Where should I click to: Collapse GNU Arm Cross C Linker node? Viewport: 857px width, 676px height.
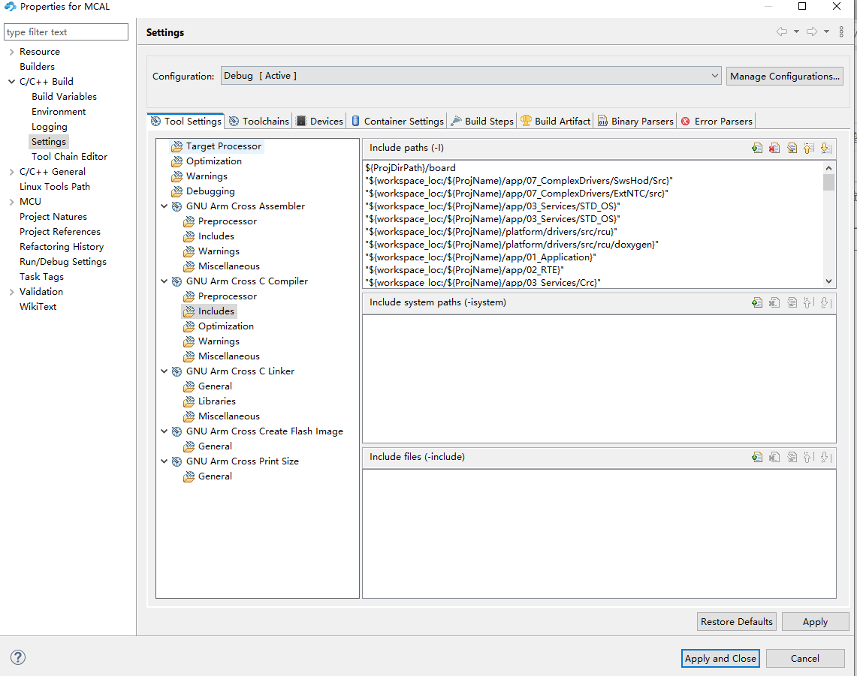(x=164, y=371)
